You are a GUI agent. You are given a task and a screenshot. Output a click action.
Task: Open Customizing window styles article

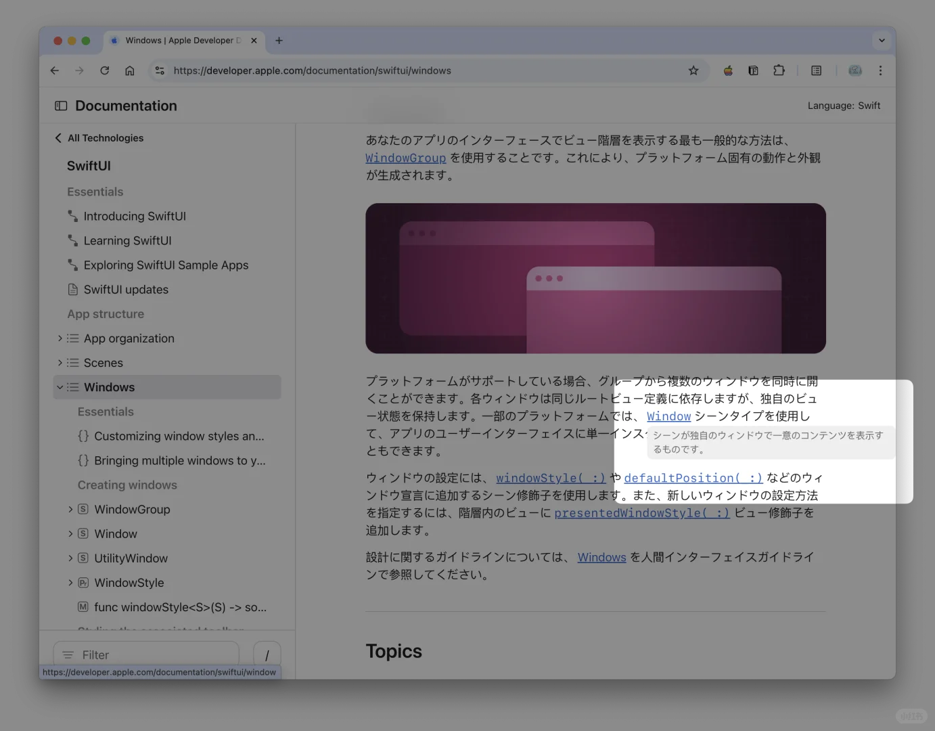[x=179, y=436]
